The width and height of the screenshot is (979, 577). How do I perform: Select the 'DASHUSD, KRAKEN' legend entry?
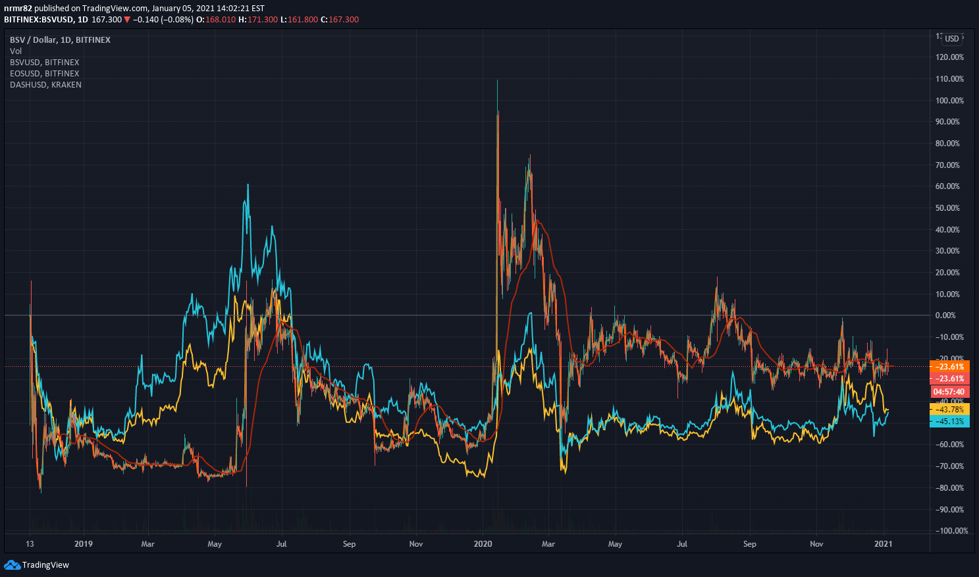45,85
